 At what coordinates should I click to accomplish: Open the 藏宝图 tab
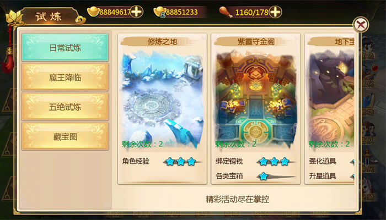pyautogui.click(x=65, y=136)
